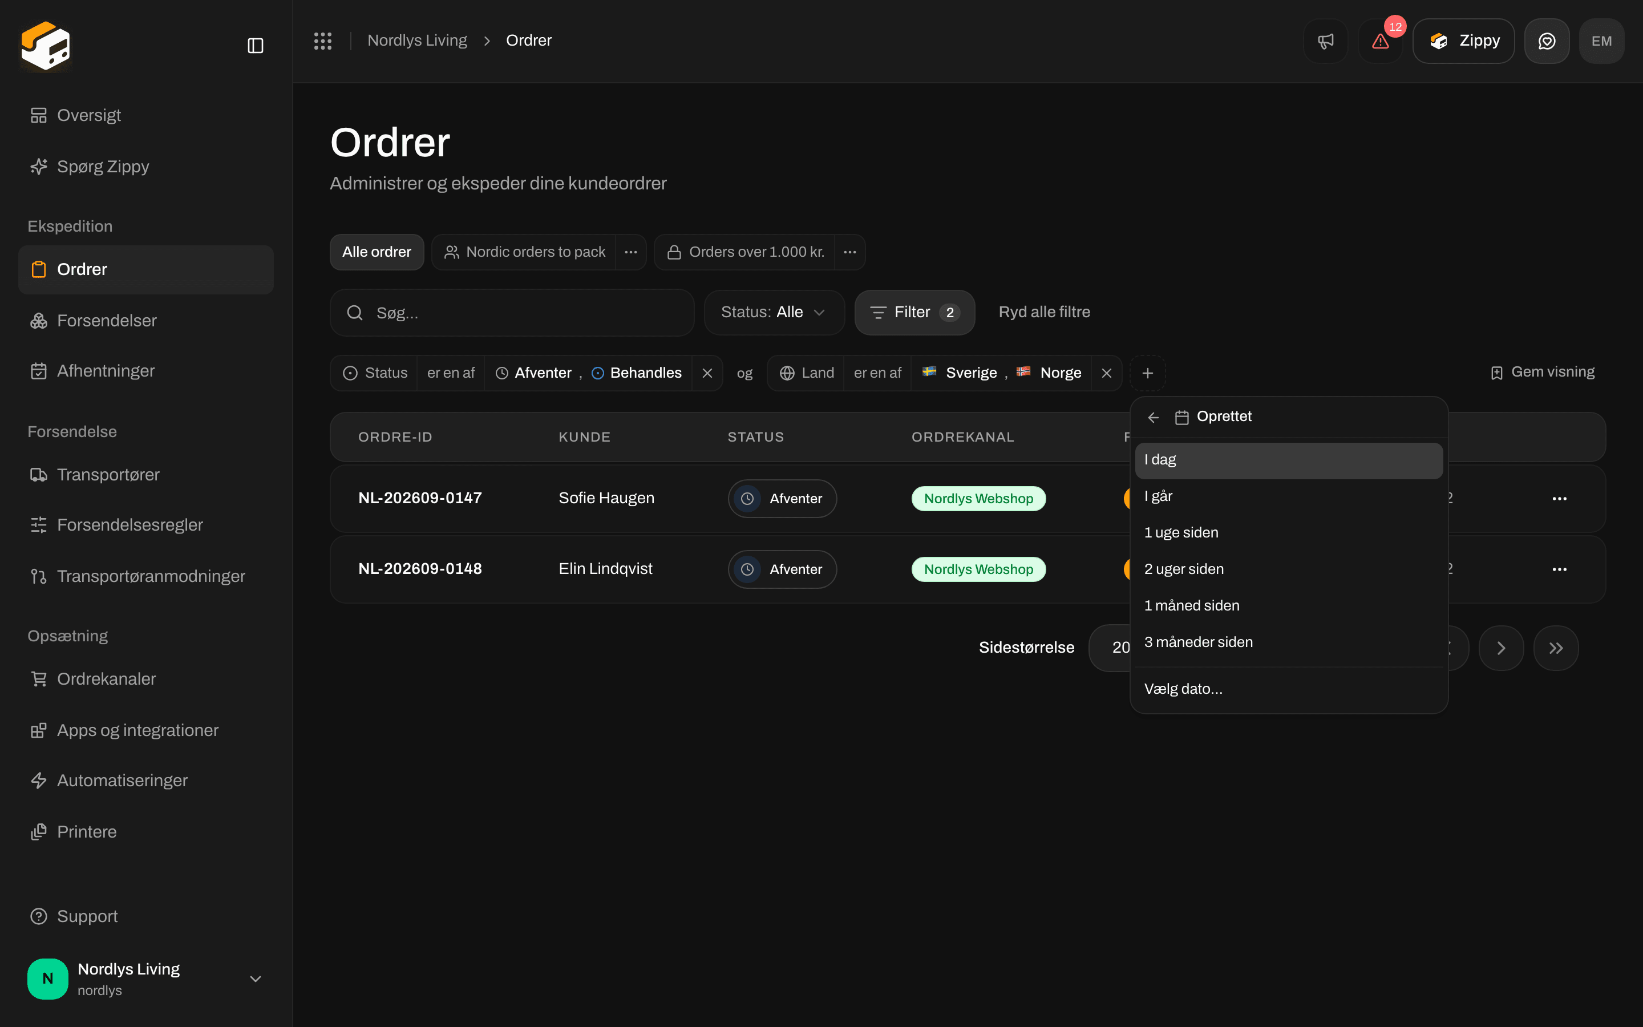
Task: Open alerts with 12 notifications
Action: 1380,41
